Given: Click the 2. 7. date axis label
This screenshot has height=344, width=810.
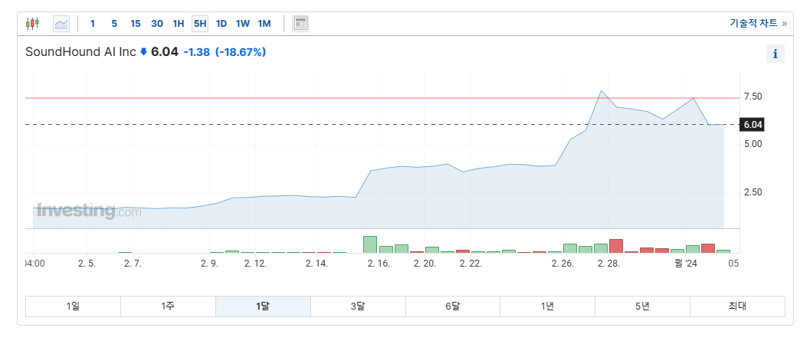Looking at the screenshot, I should click(133, 264).
